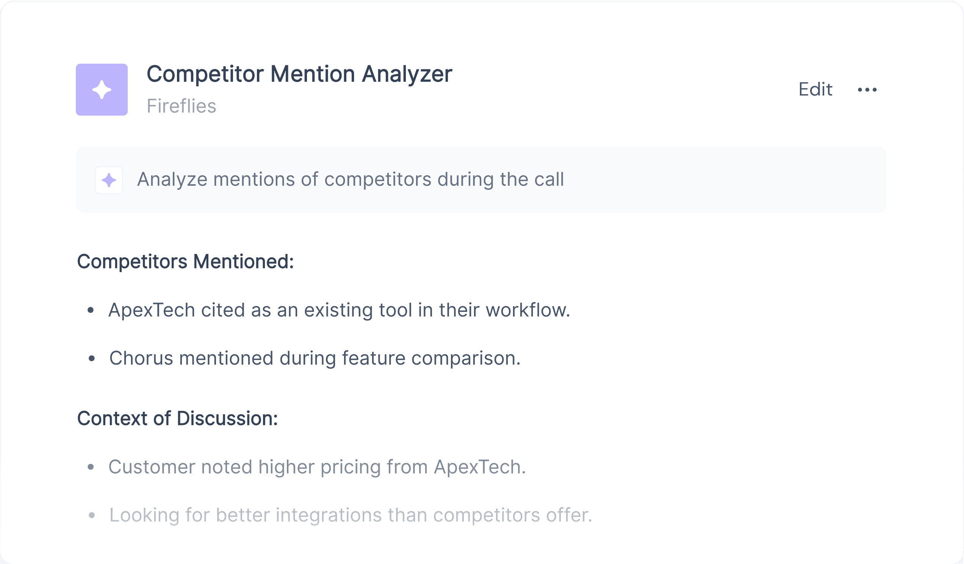The image size is (964, 564).
Task: Open the three-dot more options menu
Action: pos(867,89)
